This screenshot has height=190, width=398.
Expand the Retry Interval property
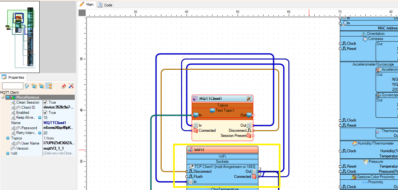click(x=40, y=133)
